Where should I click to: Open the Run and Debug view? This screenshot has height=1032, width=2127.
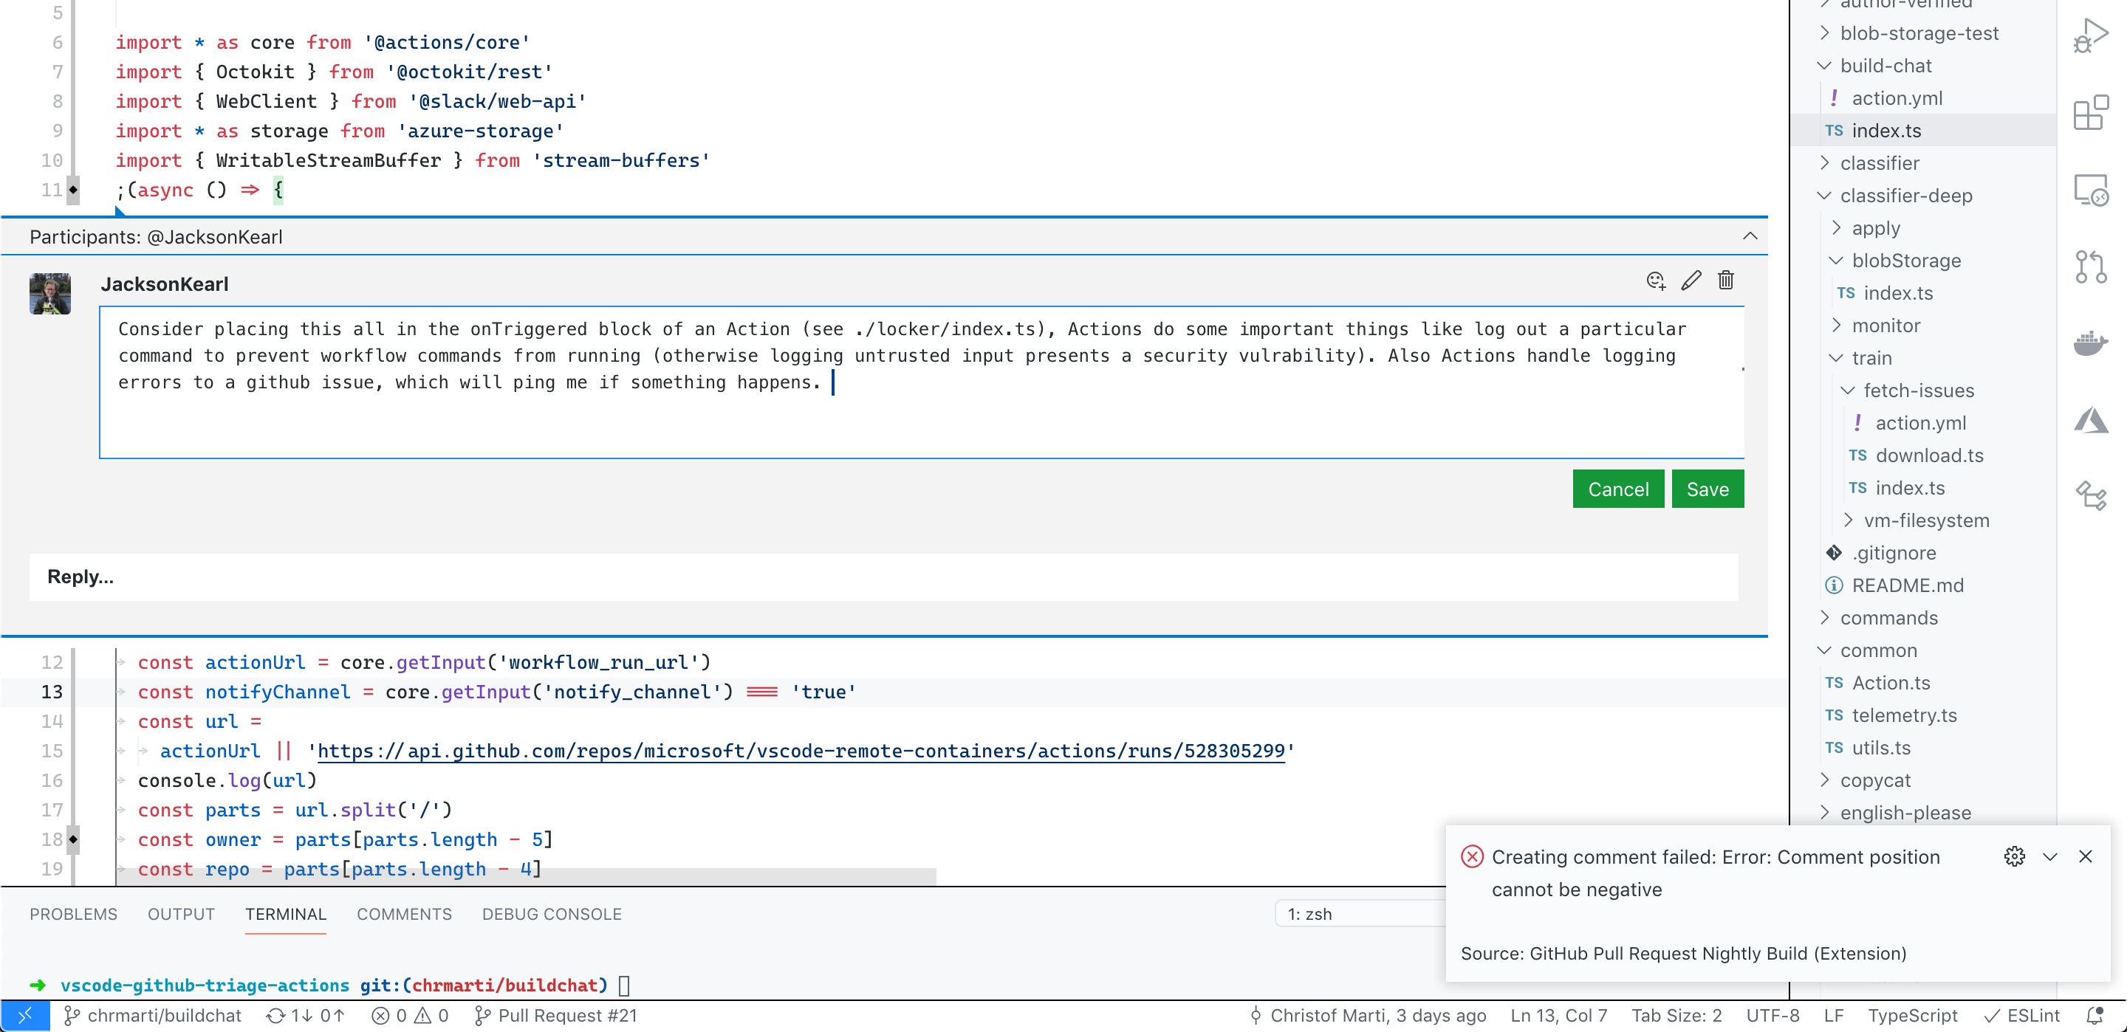click(x=2092, y=35)
